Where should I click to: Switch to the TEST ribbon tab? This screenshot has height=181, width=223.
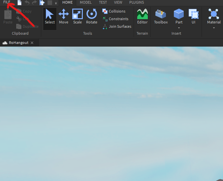click(x=103, y=2)
